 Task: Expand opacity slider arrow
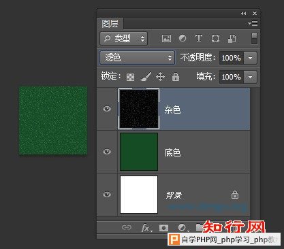pyautogui.click(x=250, y=58)
